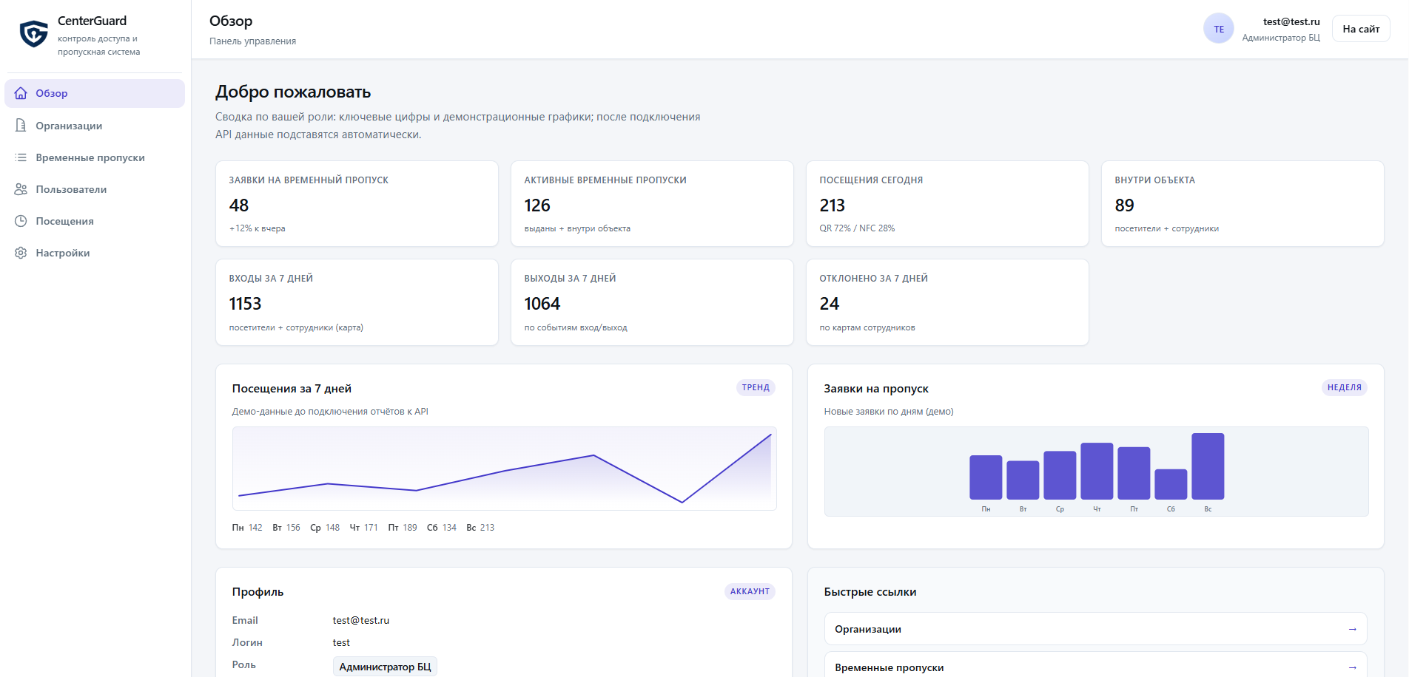Click the gear icon beside Настройки
Viewport: 1409px width, 677px height.
[x=21, y=253]
